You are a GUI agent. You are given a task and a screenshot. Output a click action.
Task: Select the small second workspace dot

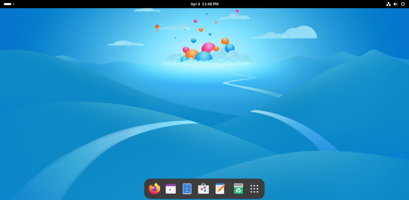point(14,4)
